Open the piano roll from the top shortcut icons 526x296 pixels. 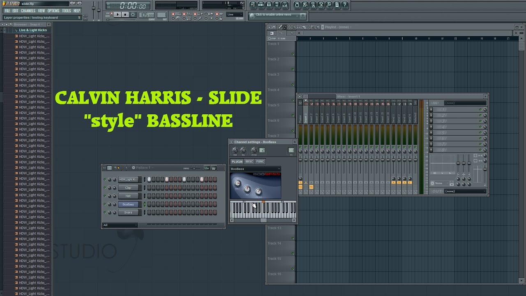(269, 5)
